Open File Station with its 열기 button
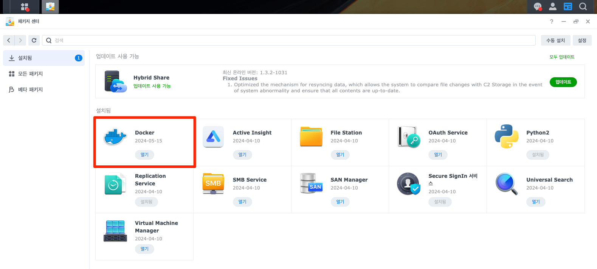Screen dimensions: 597x269 340,154
